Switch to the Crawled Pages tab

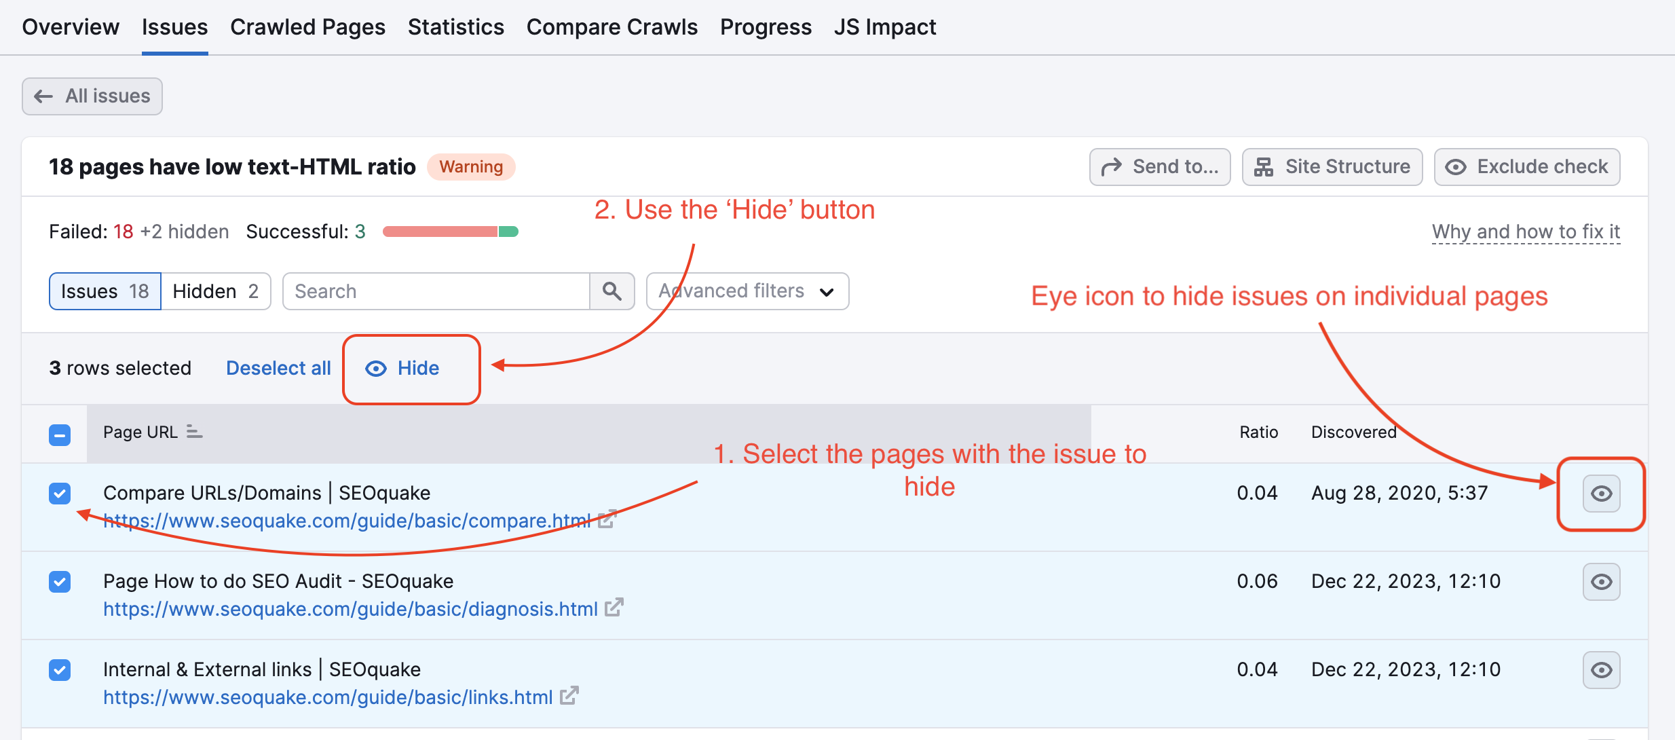[x=308, y=26]
